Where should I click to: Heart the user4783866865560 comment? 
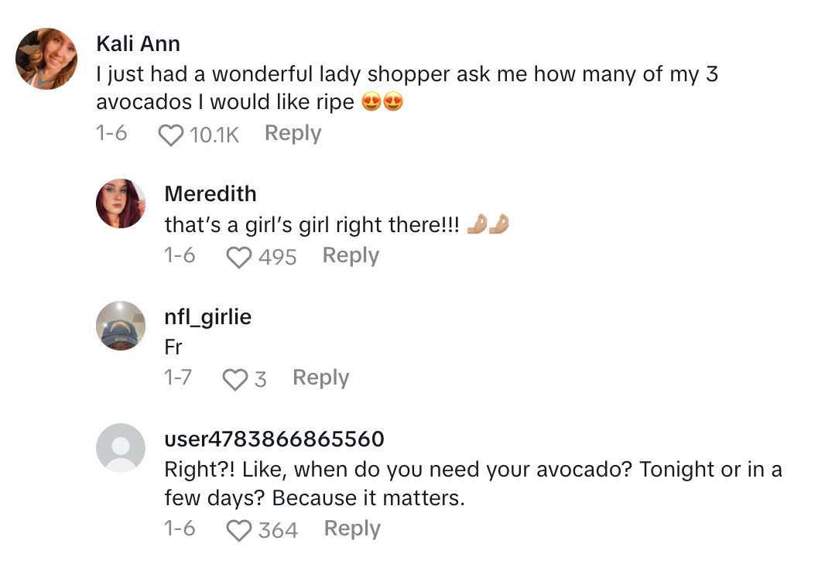click(239, 531)
